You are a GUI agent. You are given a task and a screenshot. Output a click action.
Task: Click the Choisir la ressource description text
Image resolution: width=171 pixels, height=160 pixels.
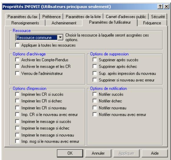[x=107, y=37]
